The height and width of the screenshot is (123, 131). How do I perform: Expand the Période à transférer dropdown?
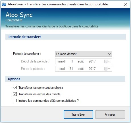84,54
